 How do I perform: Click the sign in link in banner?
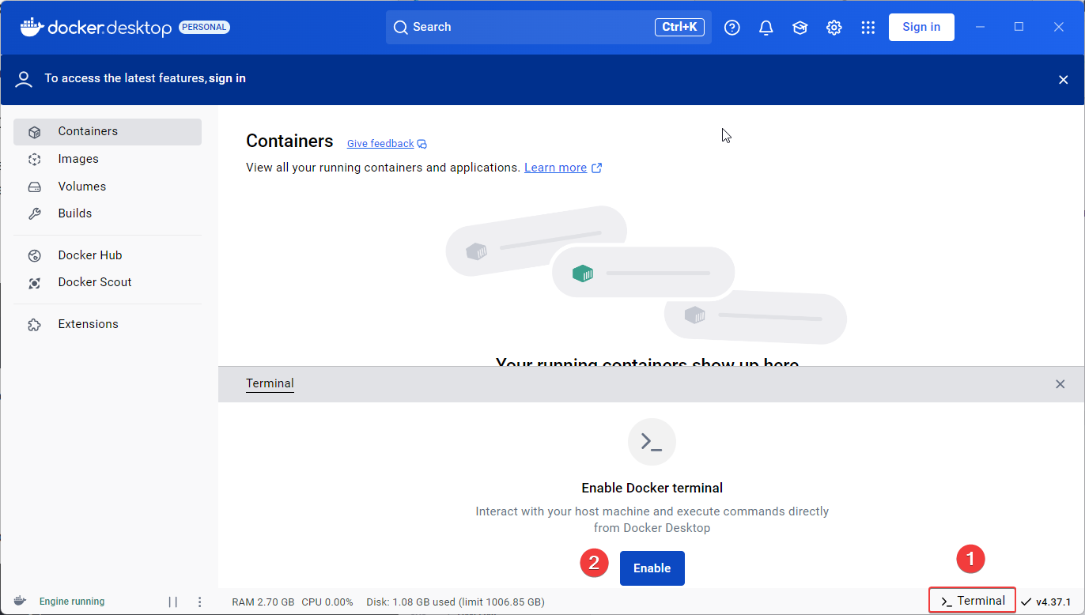[227, 78]
